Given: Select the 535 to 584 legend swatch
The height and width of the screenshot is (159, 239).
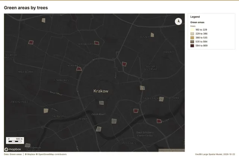Looking at the screenshot, I should tap(192, 41).
